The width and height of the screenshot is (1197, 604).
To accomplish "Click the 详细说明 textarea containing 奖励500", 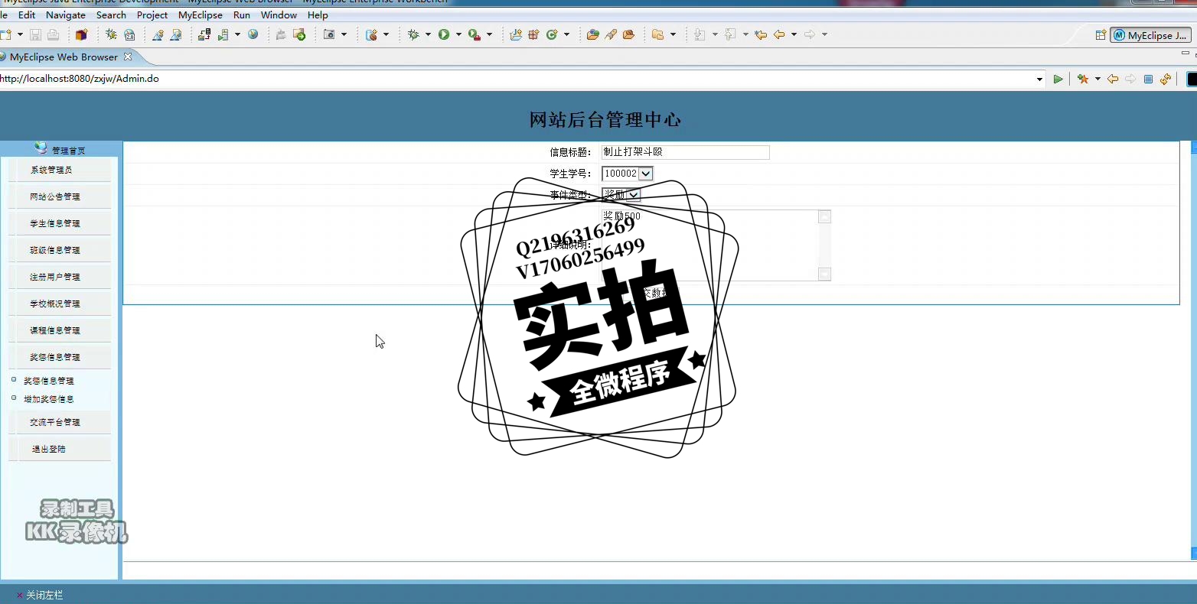I will (716, 245).
